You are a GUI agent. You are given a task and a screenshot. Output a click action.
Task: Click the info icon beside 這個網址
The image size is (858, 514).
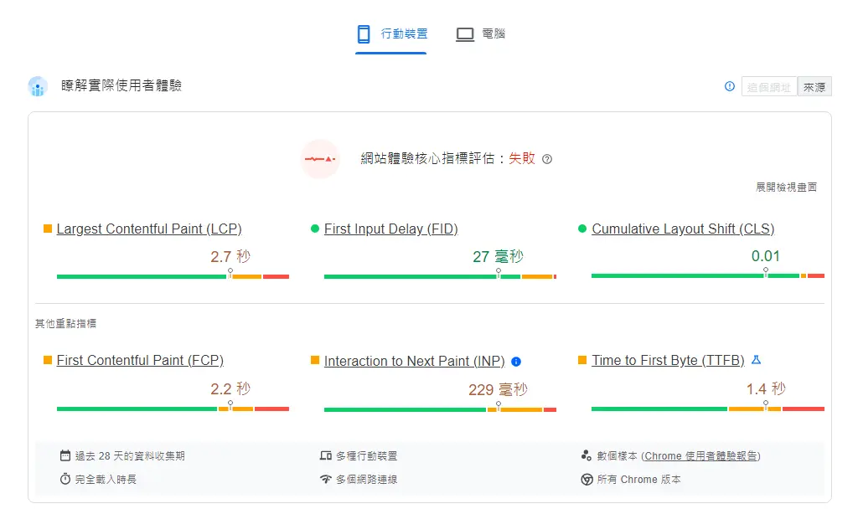coord(730,86)
